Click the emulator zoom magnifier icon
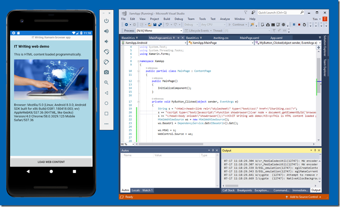The image size is (340, 207). point(106,83)
